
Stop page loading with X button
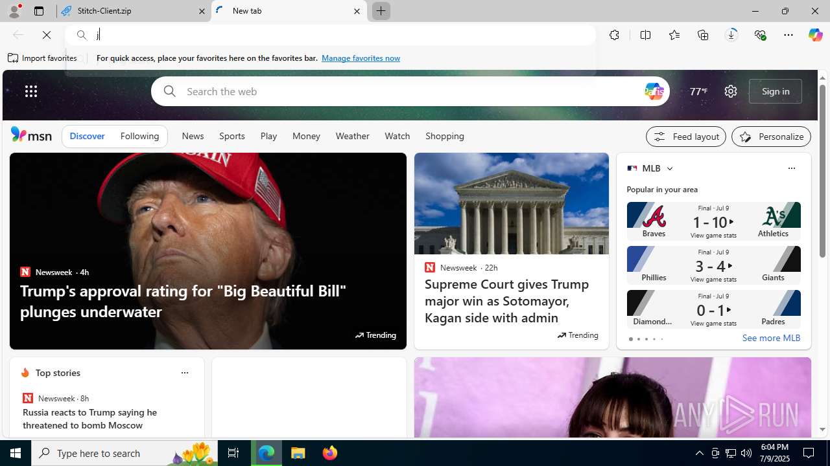pos(47,35)
